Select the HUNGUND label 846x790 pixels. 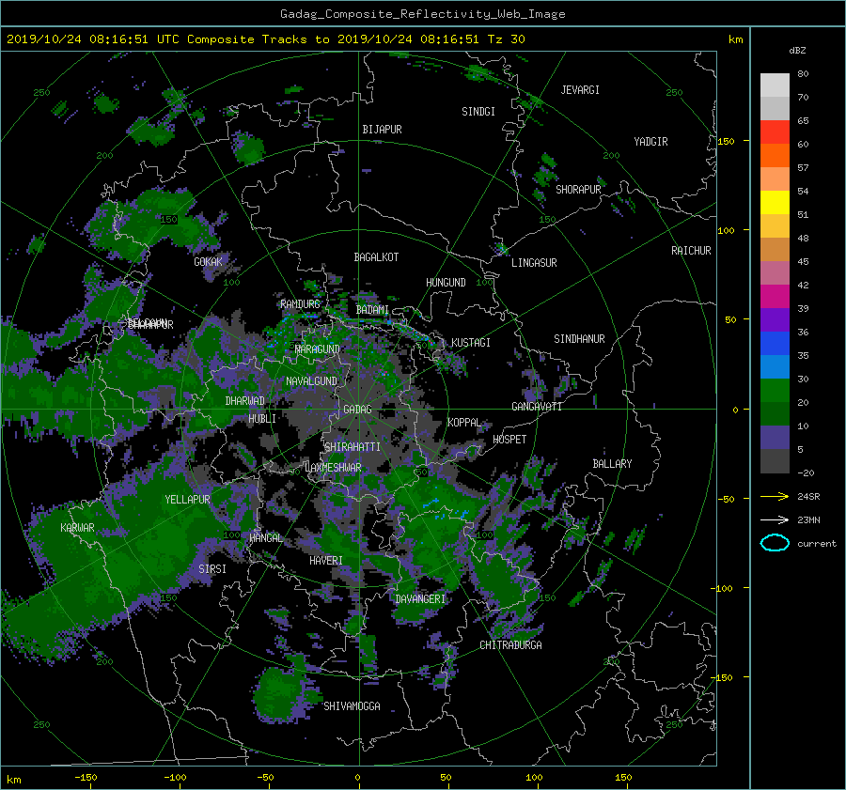(x=446, y=283)
